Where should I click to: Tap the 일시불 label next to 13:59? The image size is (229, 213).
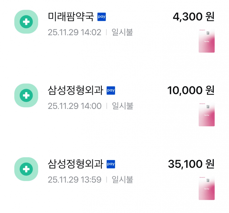(122, 179)
